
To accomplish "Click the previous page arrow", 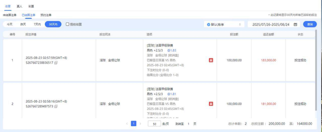I will 127,124.
